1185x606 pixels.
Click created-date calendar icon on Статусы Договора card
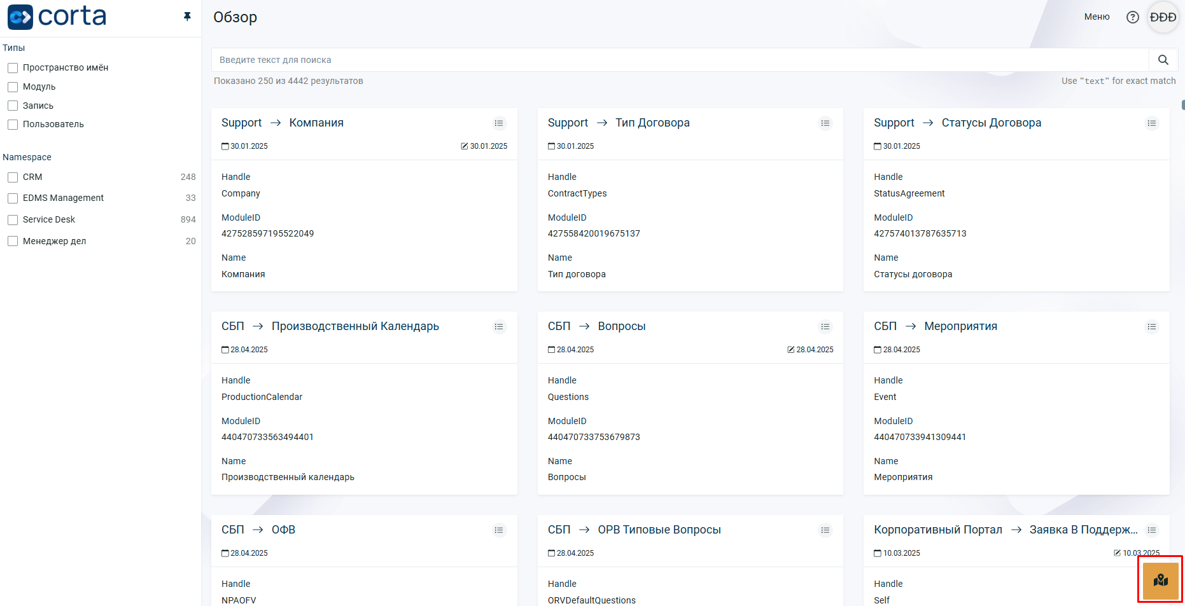tap(878, 146)
